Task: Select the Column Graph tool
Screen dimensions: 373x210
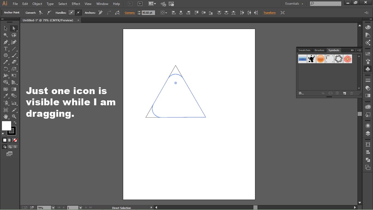Action: [14, 103]
